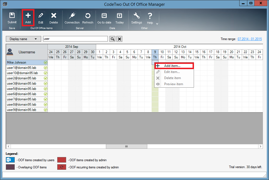Screen dimensions: 269x180
Task: Select user1@domain95.lab in the list
Action: point(27,68)
